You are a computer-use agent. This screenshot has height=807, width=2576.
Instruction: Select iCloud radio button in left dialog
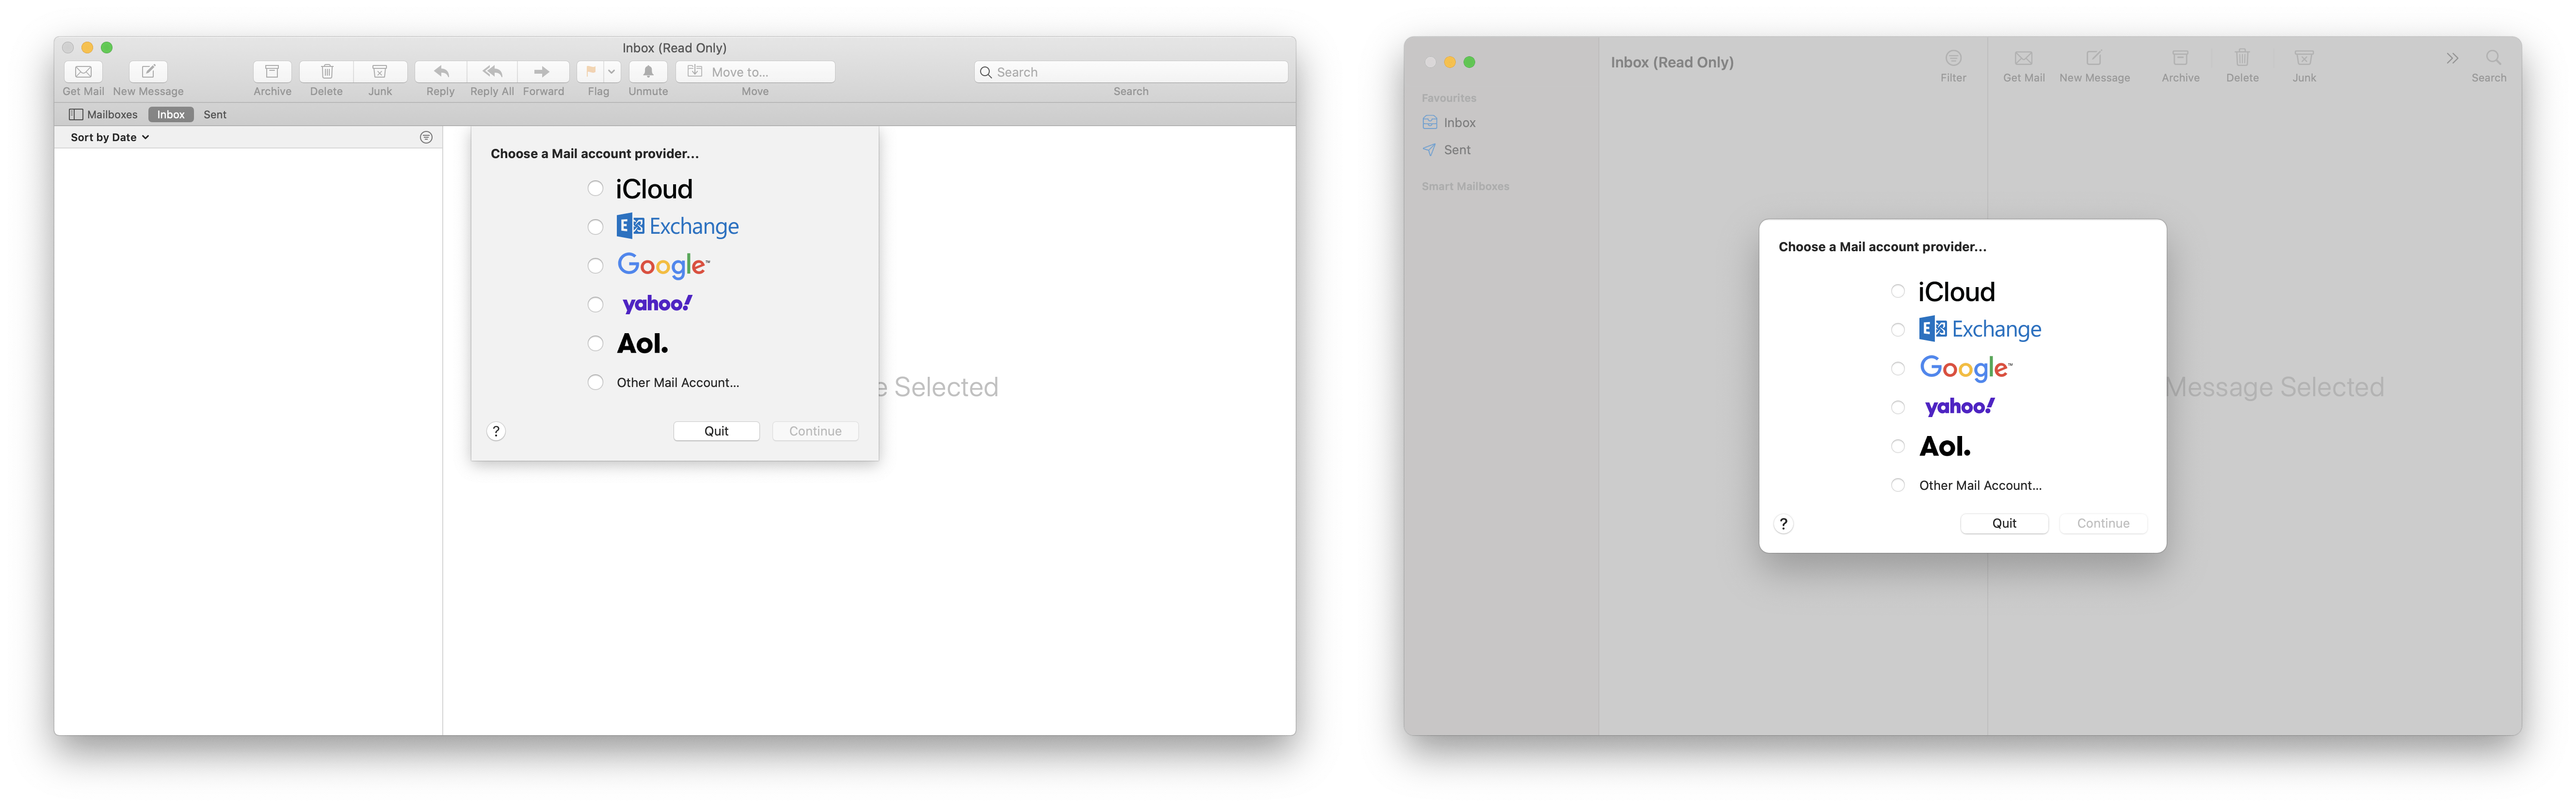tap(595, 189)
